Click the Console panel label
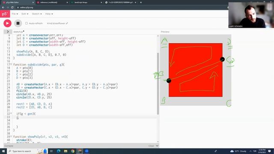 pyautogui.click(x=9, y=146)
